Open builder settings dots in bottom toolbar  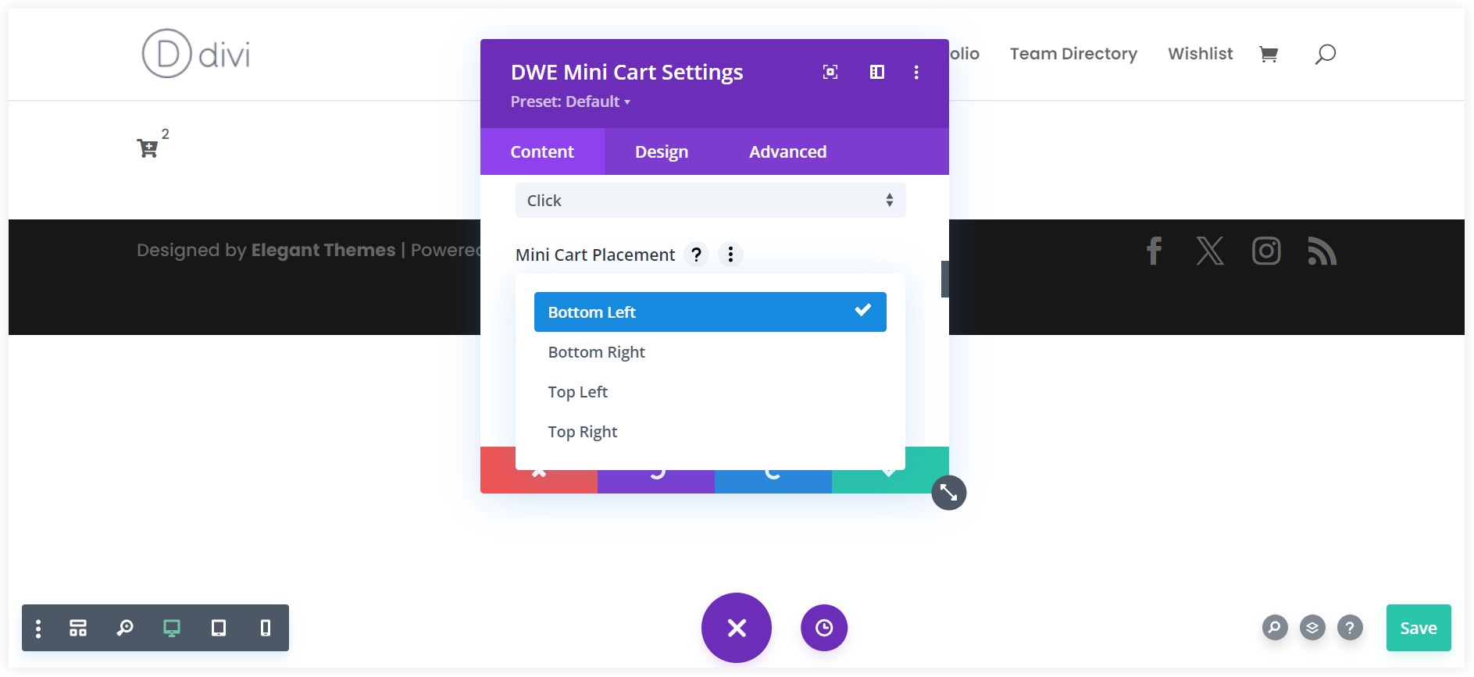click(x=38, y=628)
